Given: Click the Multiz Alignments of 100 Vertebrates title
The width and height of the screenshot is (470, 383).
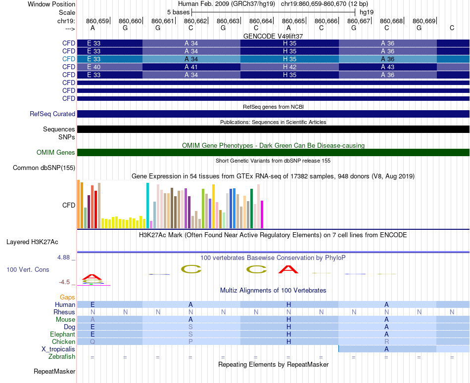Looking at the screenshot, I should tap(273, 291).
